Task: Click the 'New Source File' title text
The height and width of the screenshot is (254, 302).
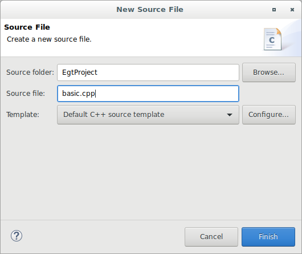Action: click(x=150, y=10)
